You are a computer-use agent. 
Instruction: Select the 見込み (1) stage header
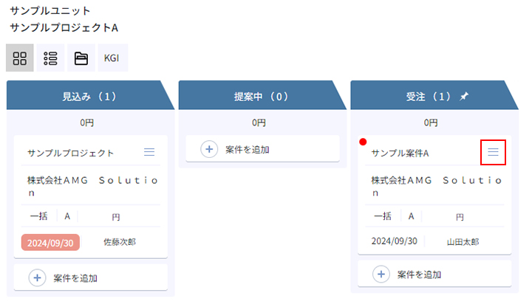[89, 97]
